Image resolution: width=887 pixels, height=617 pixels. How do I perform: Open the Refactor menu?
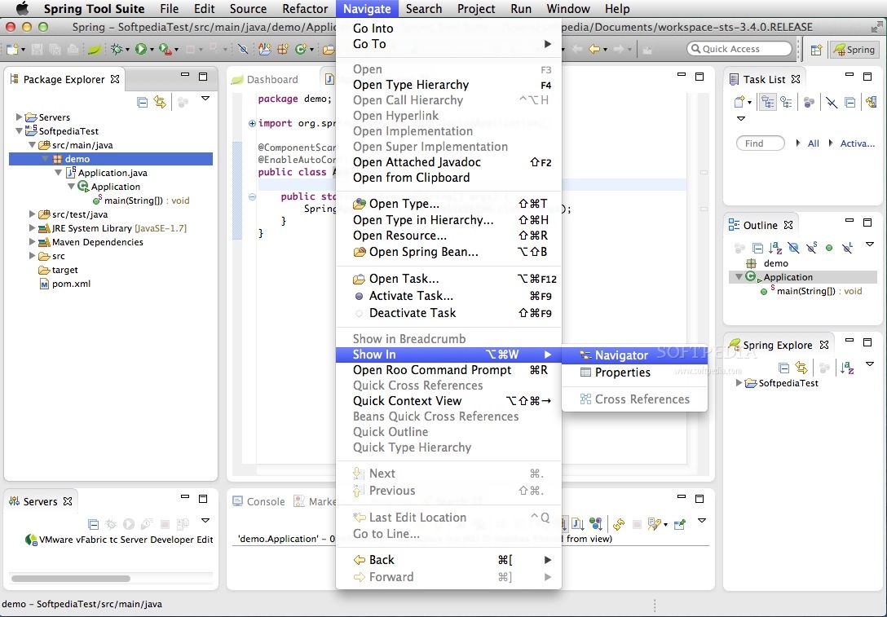click(305, 8)
